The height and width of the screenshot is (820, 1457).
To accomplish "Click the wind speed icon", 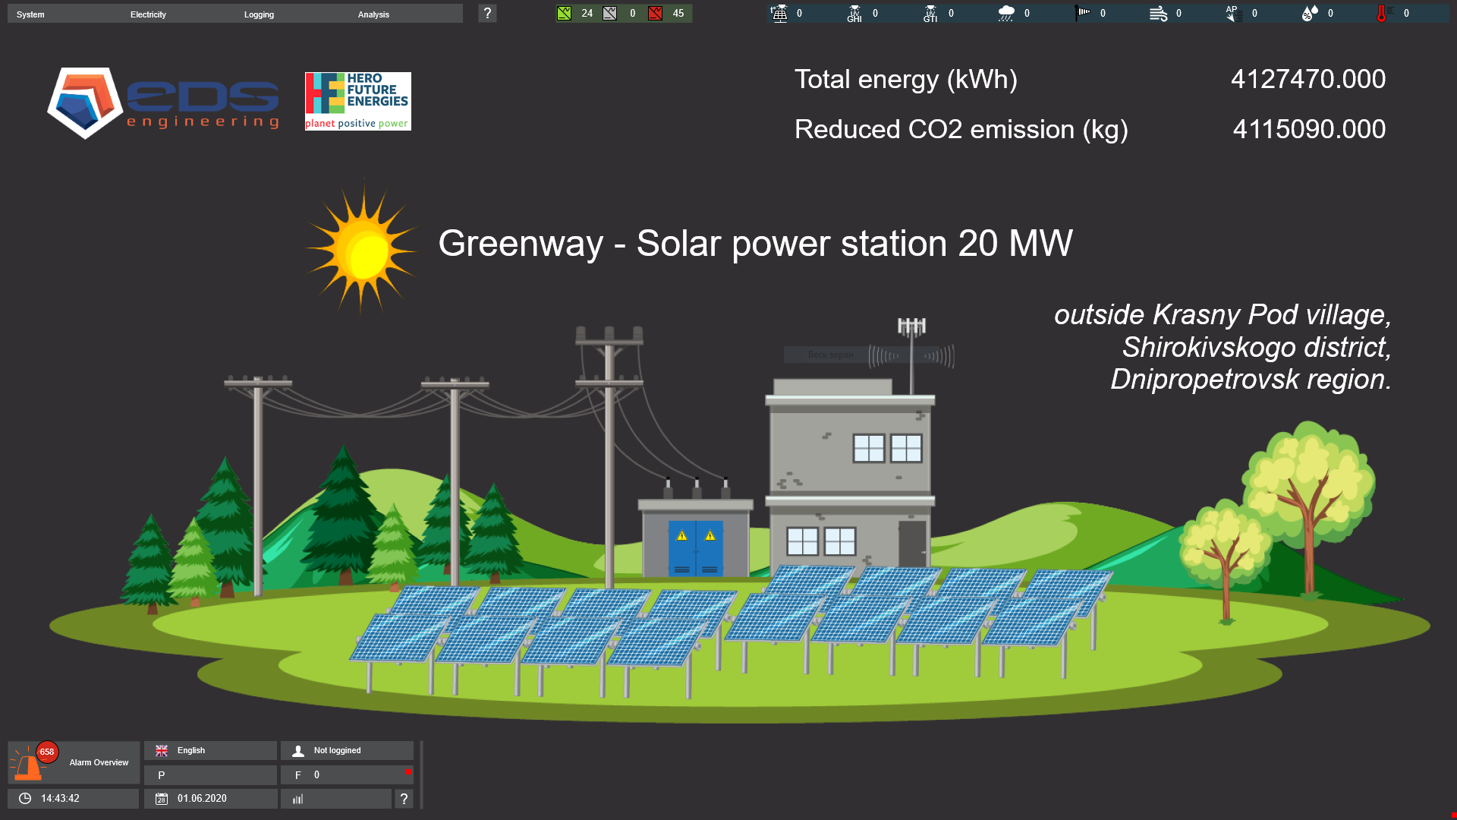I will (1158, 13).
